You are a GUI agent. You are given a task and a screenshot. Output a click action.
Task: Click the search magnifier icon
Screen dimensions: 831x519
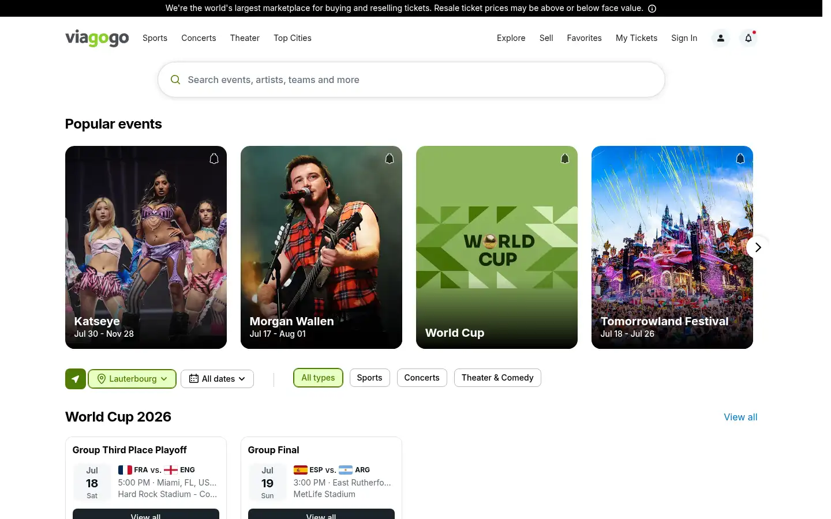175,80
